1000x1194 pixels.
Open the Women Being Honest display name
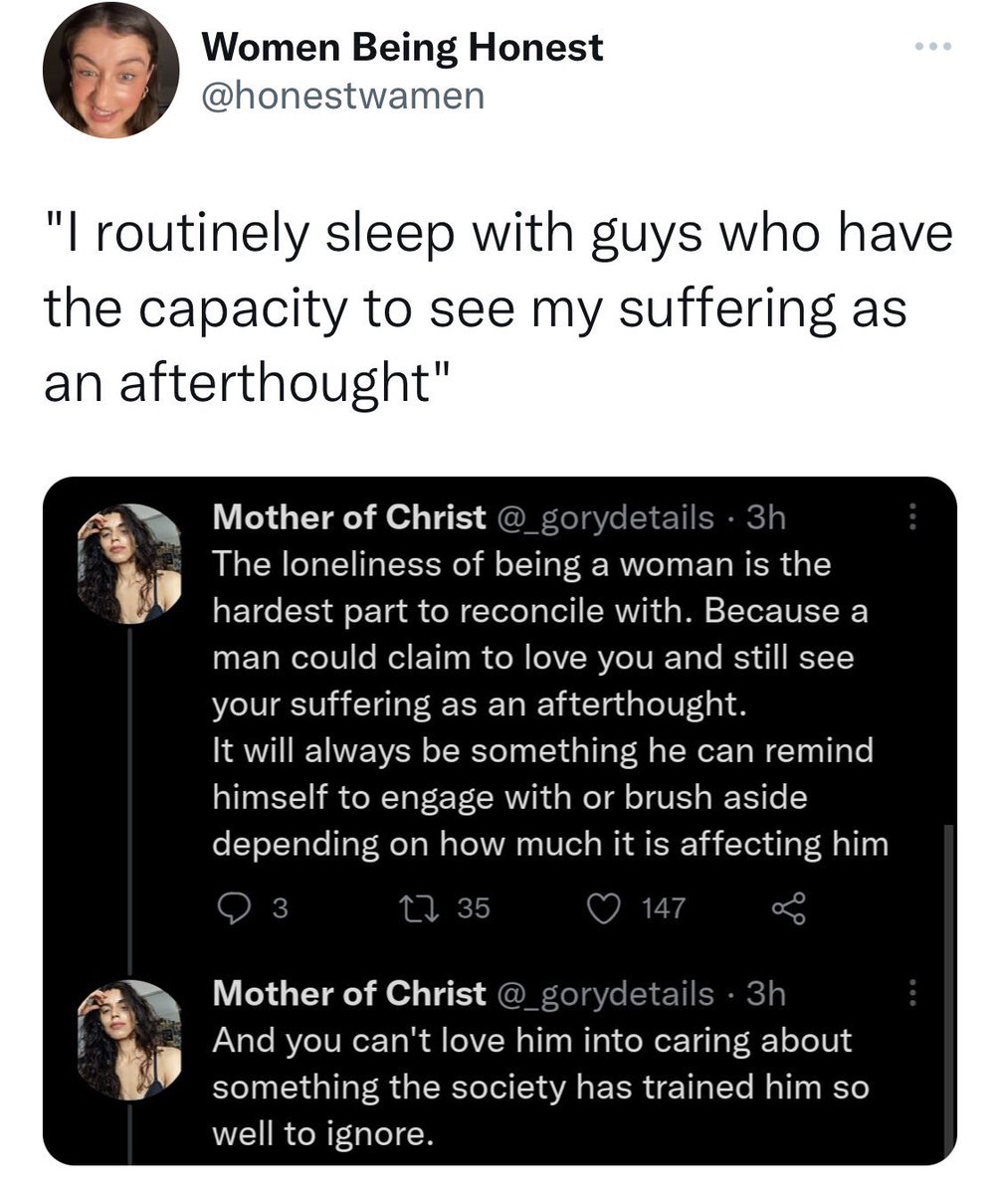[x=402, y=46]
